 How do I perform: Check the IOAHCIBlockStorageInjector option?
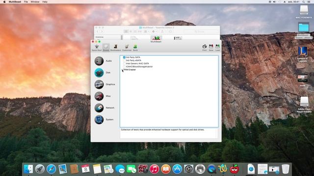pyautogui.click(x=124, y=66)
